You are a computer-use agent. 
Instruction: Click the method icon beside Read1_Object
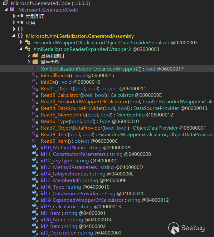[35, 89]
